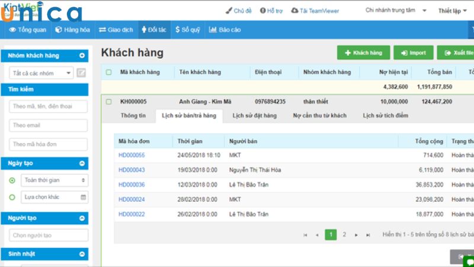The width and height of the screenshot is (474, 267).
Task: Go to page 2 of history
Action: 344,234
